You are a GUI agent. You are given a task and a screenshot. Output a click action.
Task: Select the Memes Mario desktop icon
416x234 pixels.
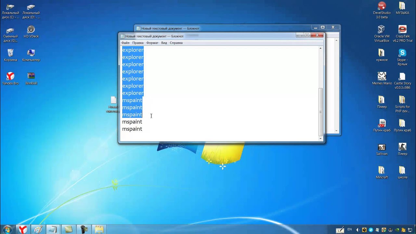pyautogui.click(x=382, y=79)
